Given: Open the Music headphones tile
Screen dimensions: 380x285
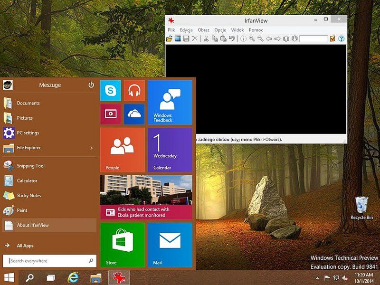Looking at the screenshot, I should [x=134, y=91].
